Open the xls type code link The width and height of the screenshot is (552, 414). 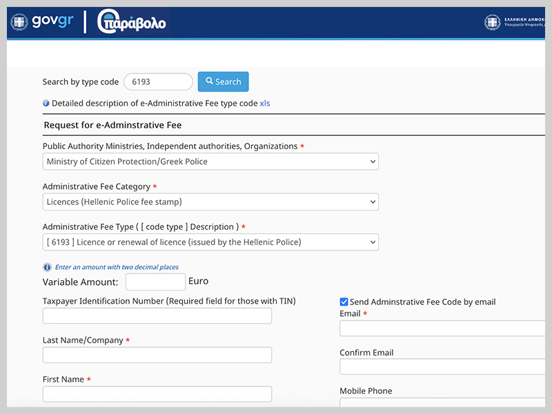[265, 103]
